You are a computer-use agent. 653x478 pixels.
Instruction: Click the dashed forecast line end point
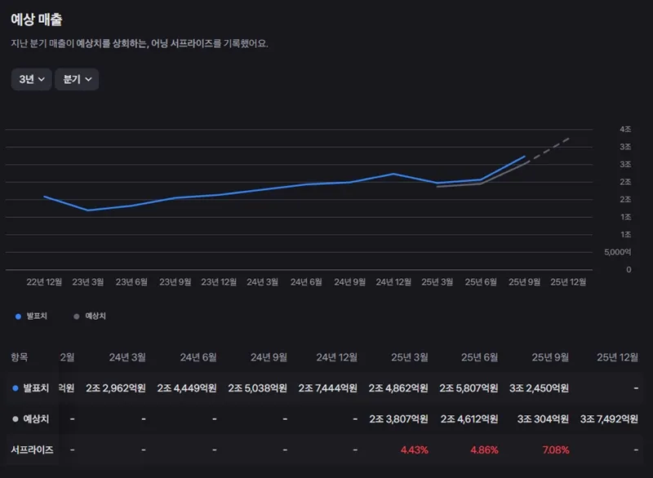tap(569, 138)
